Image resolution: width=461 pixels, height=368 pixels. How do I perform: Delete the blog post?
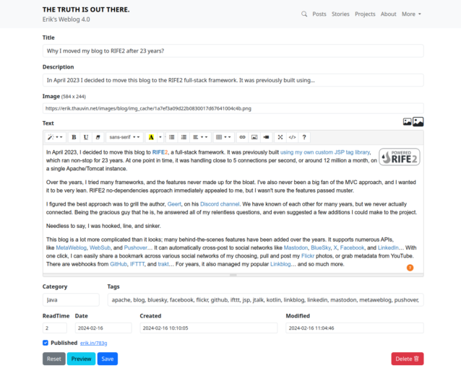[408, 359]
